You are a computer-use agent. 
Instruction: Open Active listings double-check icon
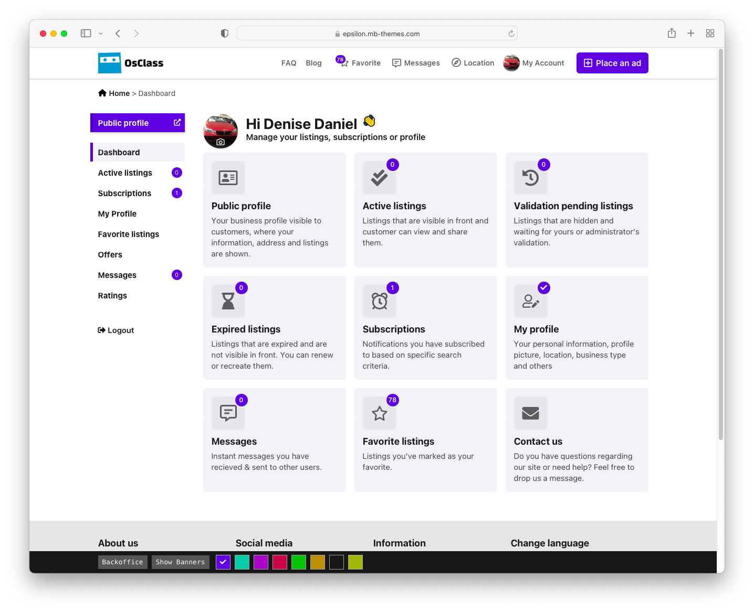[x=379, y=178]
